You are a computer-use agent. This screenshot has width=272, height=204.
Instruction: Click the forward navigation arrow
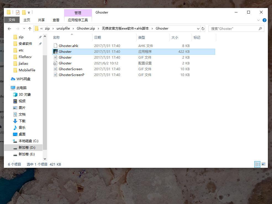[x=17, y=29]
